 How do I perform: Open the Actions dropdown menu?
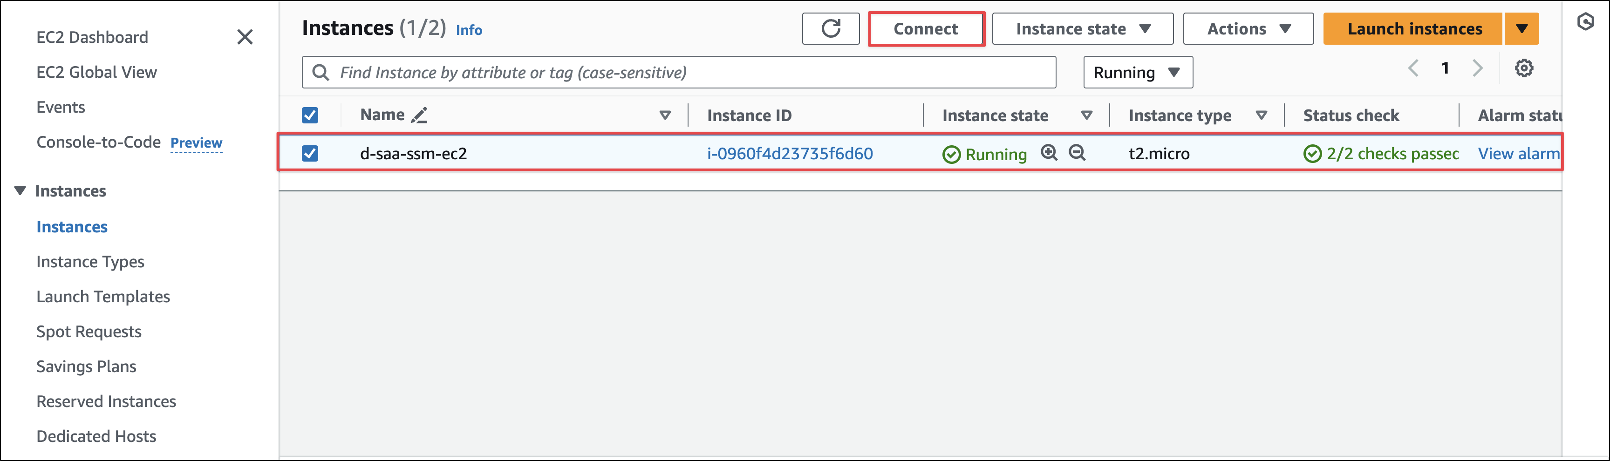point(1248,29)
